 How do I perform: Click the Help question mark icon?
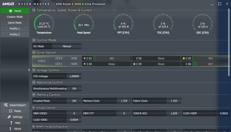click(x=11, y=123)
